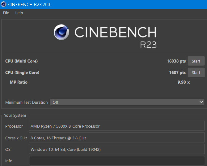Start the CPU Multi Core test
The image size is (207, 166).
coord(196,61)
